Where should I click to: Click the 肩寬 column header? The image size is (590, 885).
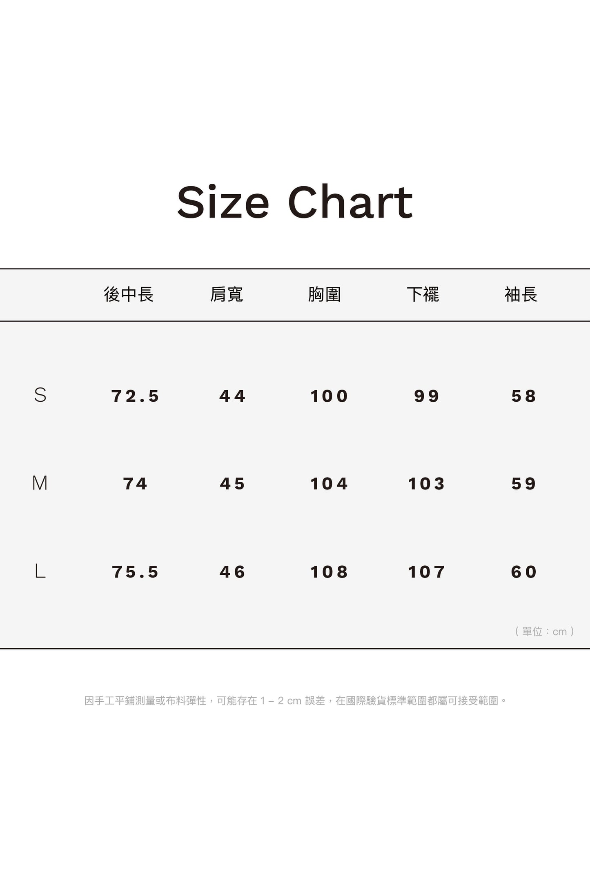pos(227,294)
